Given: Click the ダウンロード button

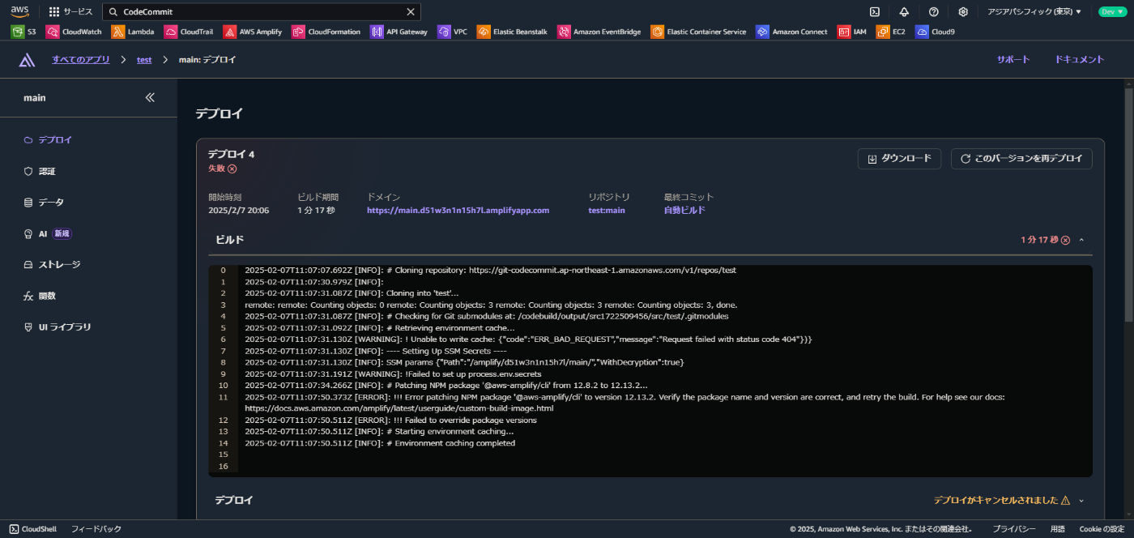Looking at the screenshot, I should click(x=899, y=159).
